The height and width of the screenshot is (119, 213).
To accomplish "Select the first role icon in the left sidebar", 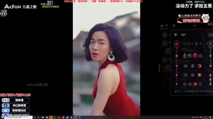I will point(165,35).
